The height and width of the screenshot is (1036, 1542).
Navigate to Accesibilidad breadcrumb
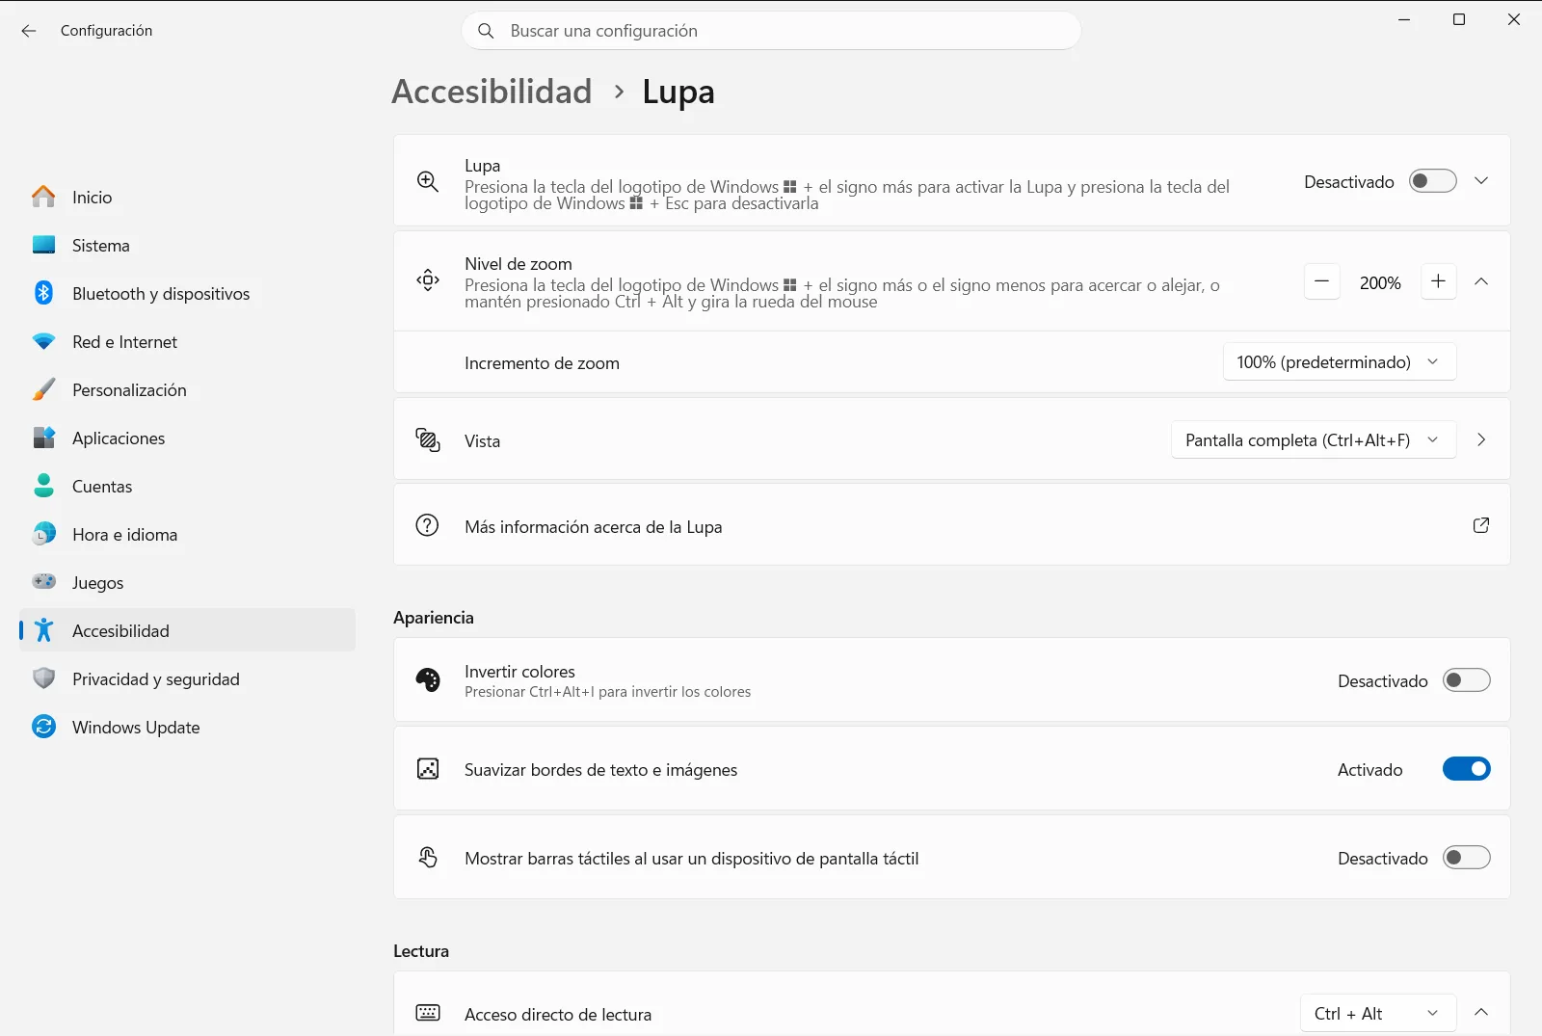point(492,92)
